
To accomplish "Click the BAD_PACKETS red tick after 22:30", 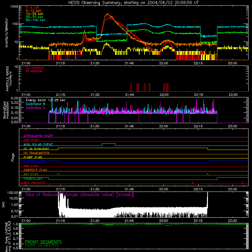I will 243,183.
